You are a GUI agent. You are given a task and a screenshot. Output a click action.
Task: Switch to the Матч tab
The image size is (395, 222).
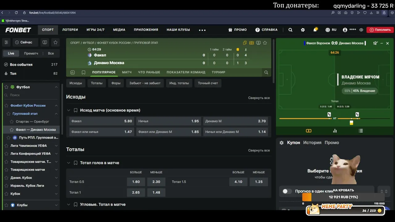point(127,72)
